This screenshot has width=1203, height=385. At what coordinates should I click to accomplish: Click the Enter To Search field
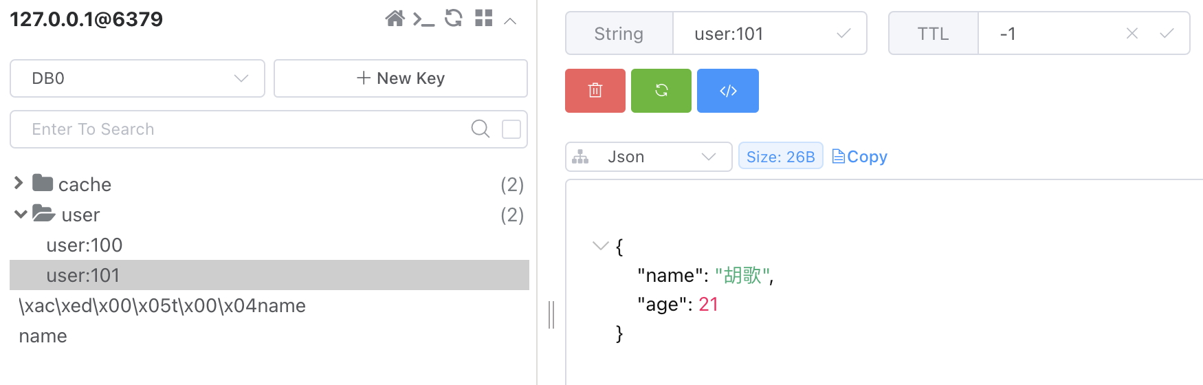coord(241,129)
